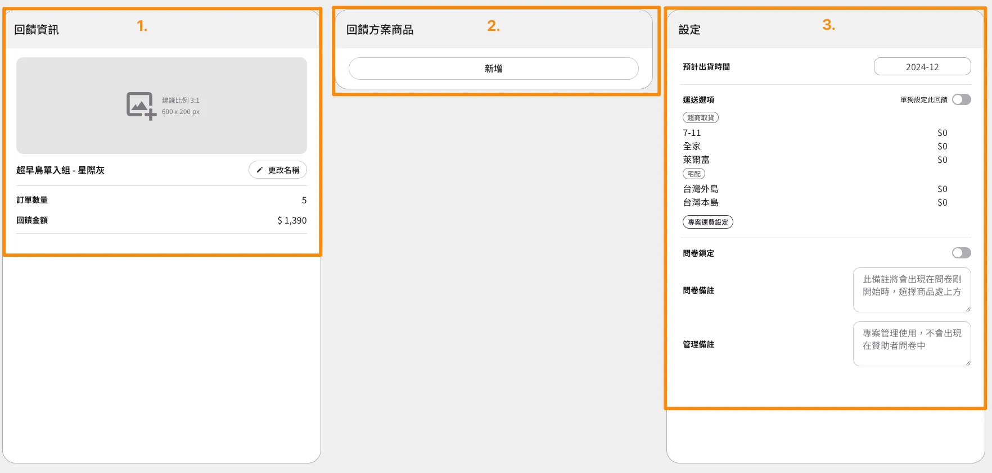Click the 回饋金額 value $ 1,390

(292, 221)
